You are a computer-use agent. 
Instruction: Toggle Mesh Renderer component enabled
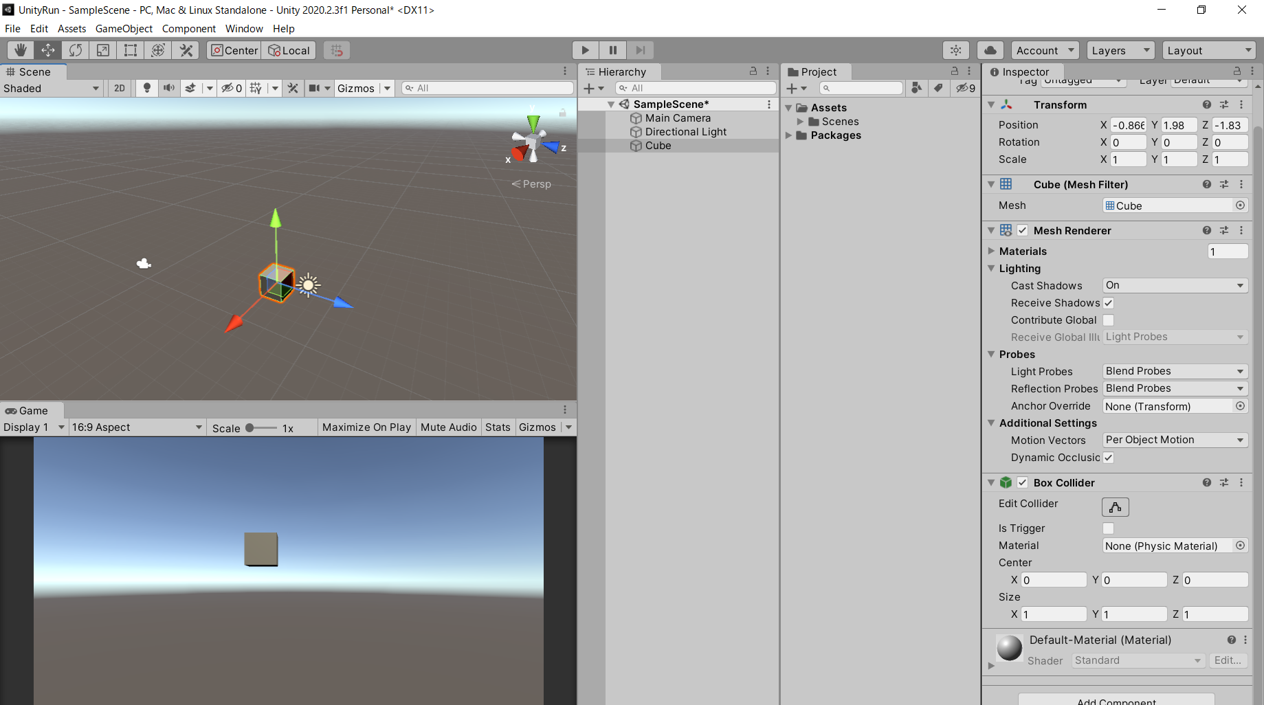(x=1023, y=230)
